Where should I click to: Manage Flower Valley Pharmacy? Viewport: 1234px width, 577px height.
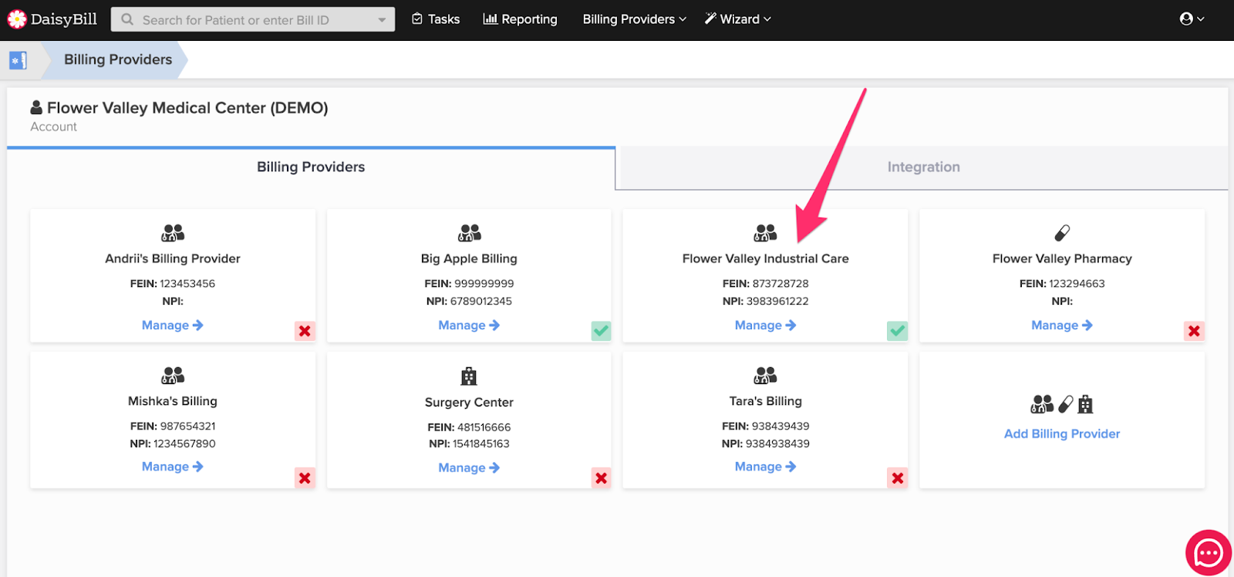[x=1062, y=326]
